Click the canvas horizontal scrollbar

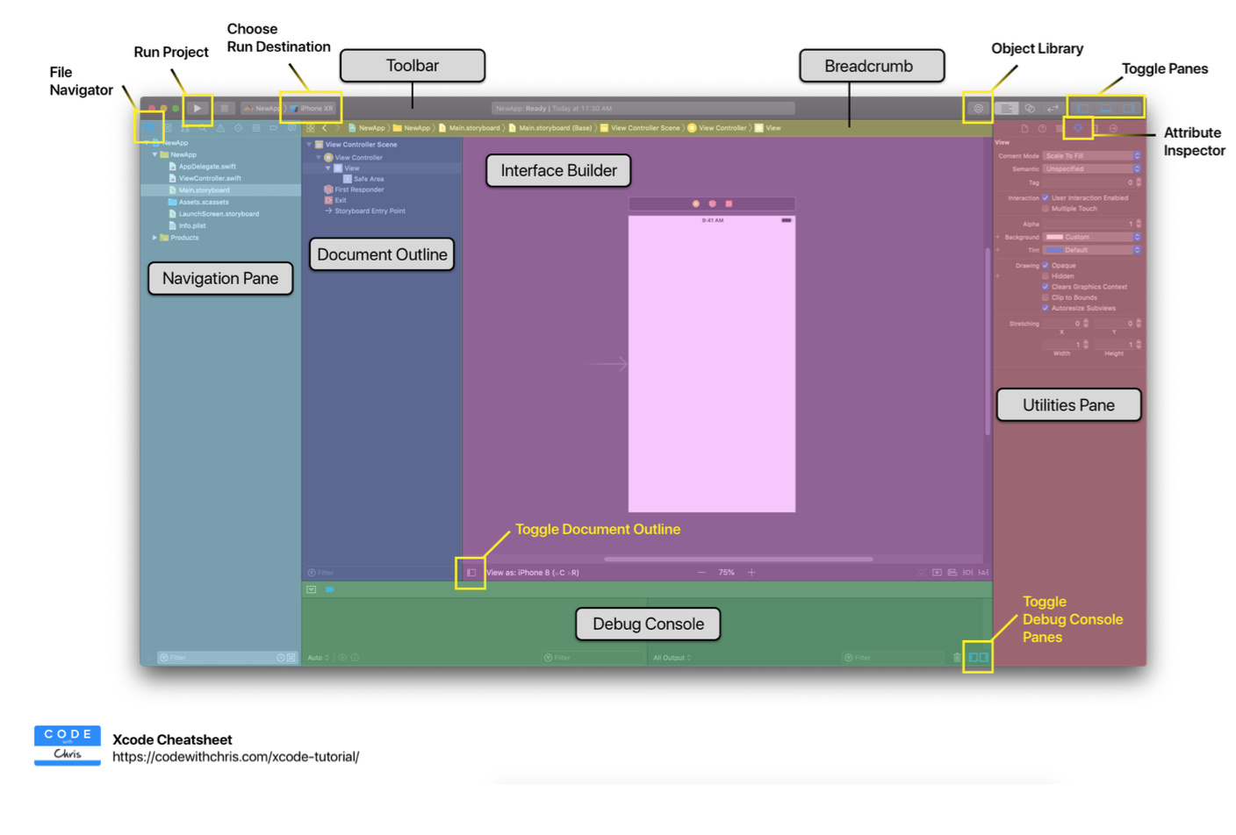738,559
